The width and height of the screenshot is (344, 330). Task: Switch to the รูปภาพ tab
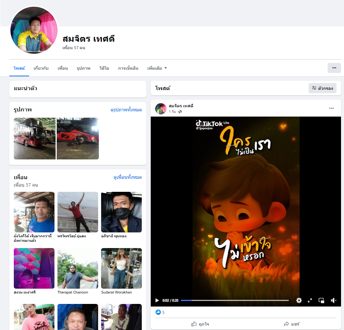click(84, 68)
